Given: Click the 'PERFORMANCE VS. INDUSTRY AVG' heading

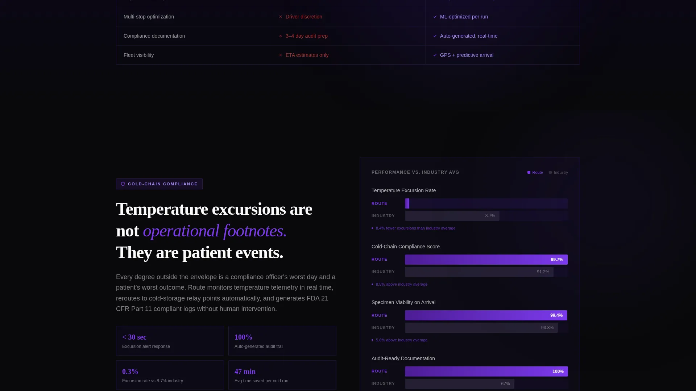Looking at the screenshot, I should pyautogui.click(x=415, y=172).
